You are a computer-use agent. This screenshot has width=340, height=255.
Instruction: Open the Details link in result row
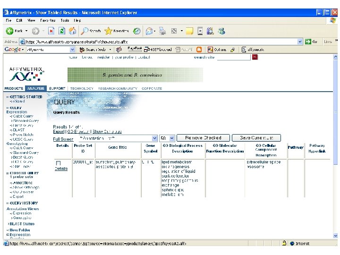click(61, 169)
